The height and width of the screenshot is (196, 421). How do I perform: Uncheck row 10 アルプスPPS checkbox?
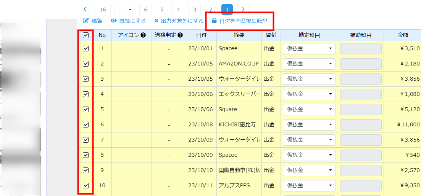tap(86, 186)
